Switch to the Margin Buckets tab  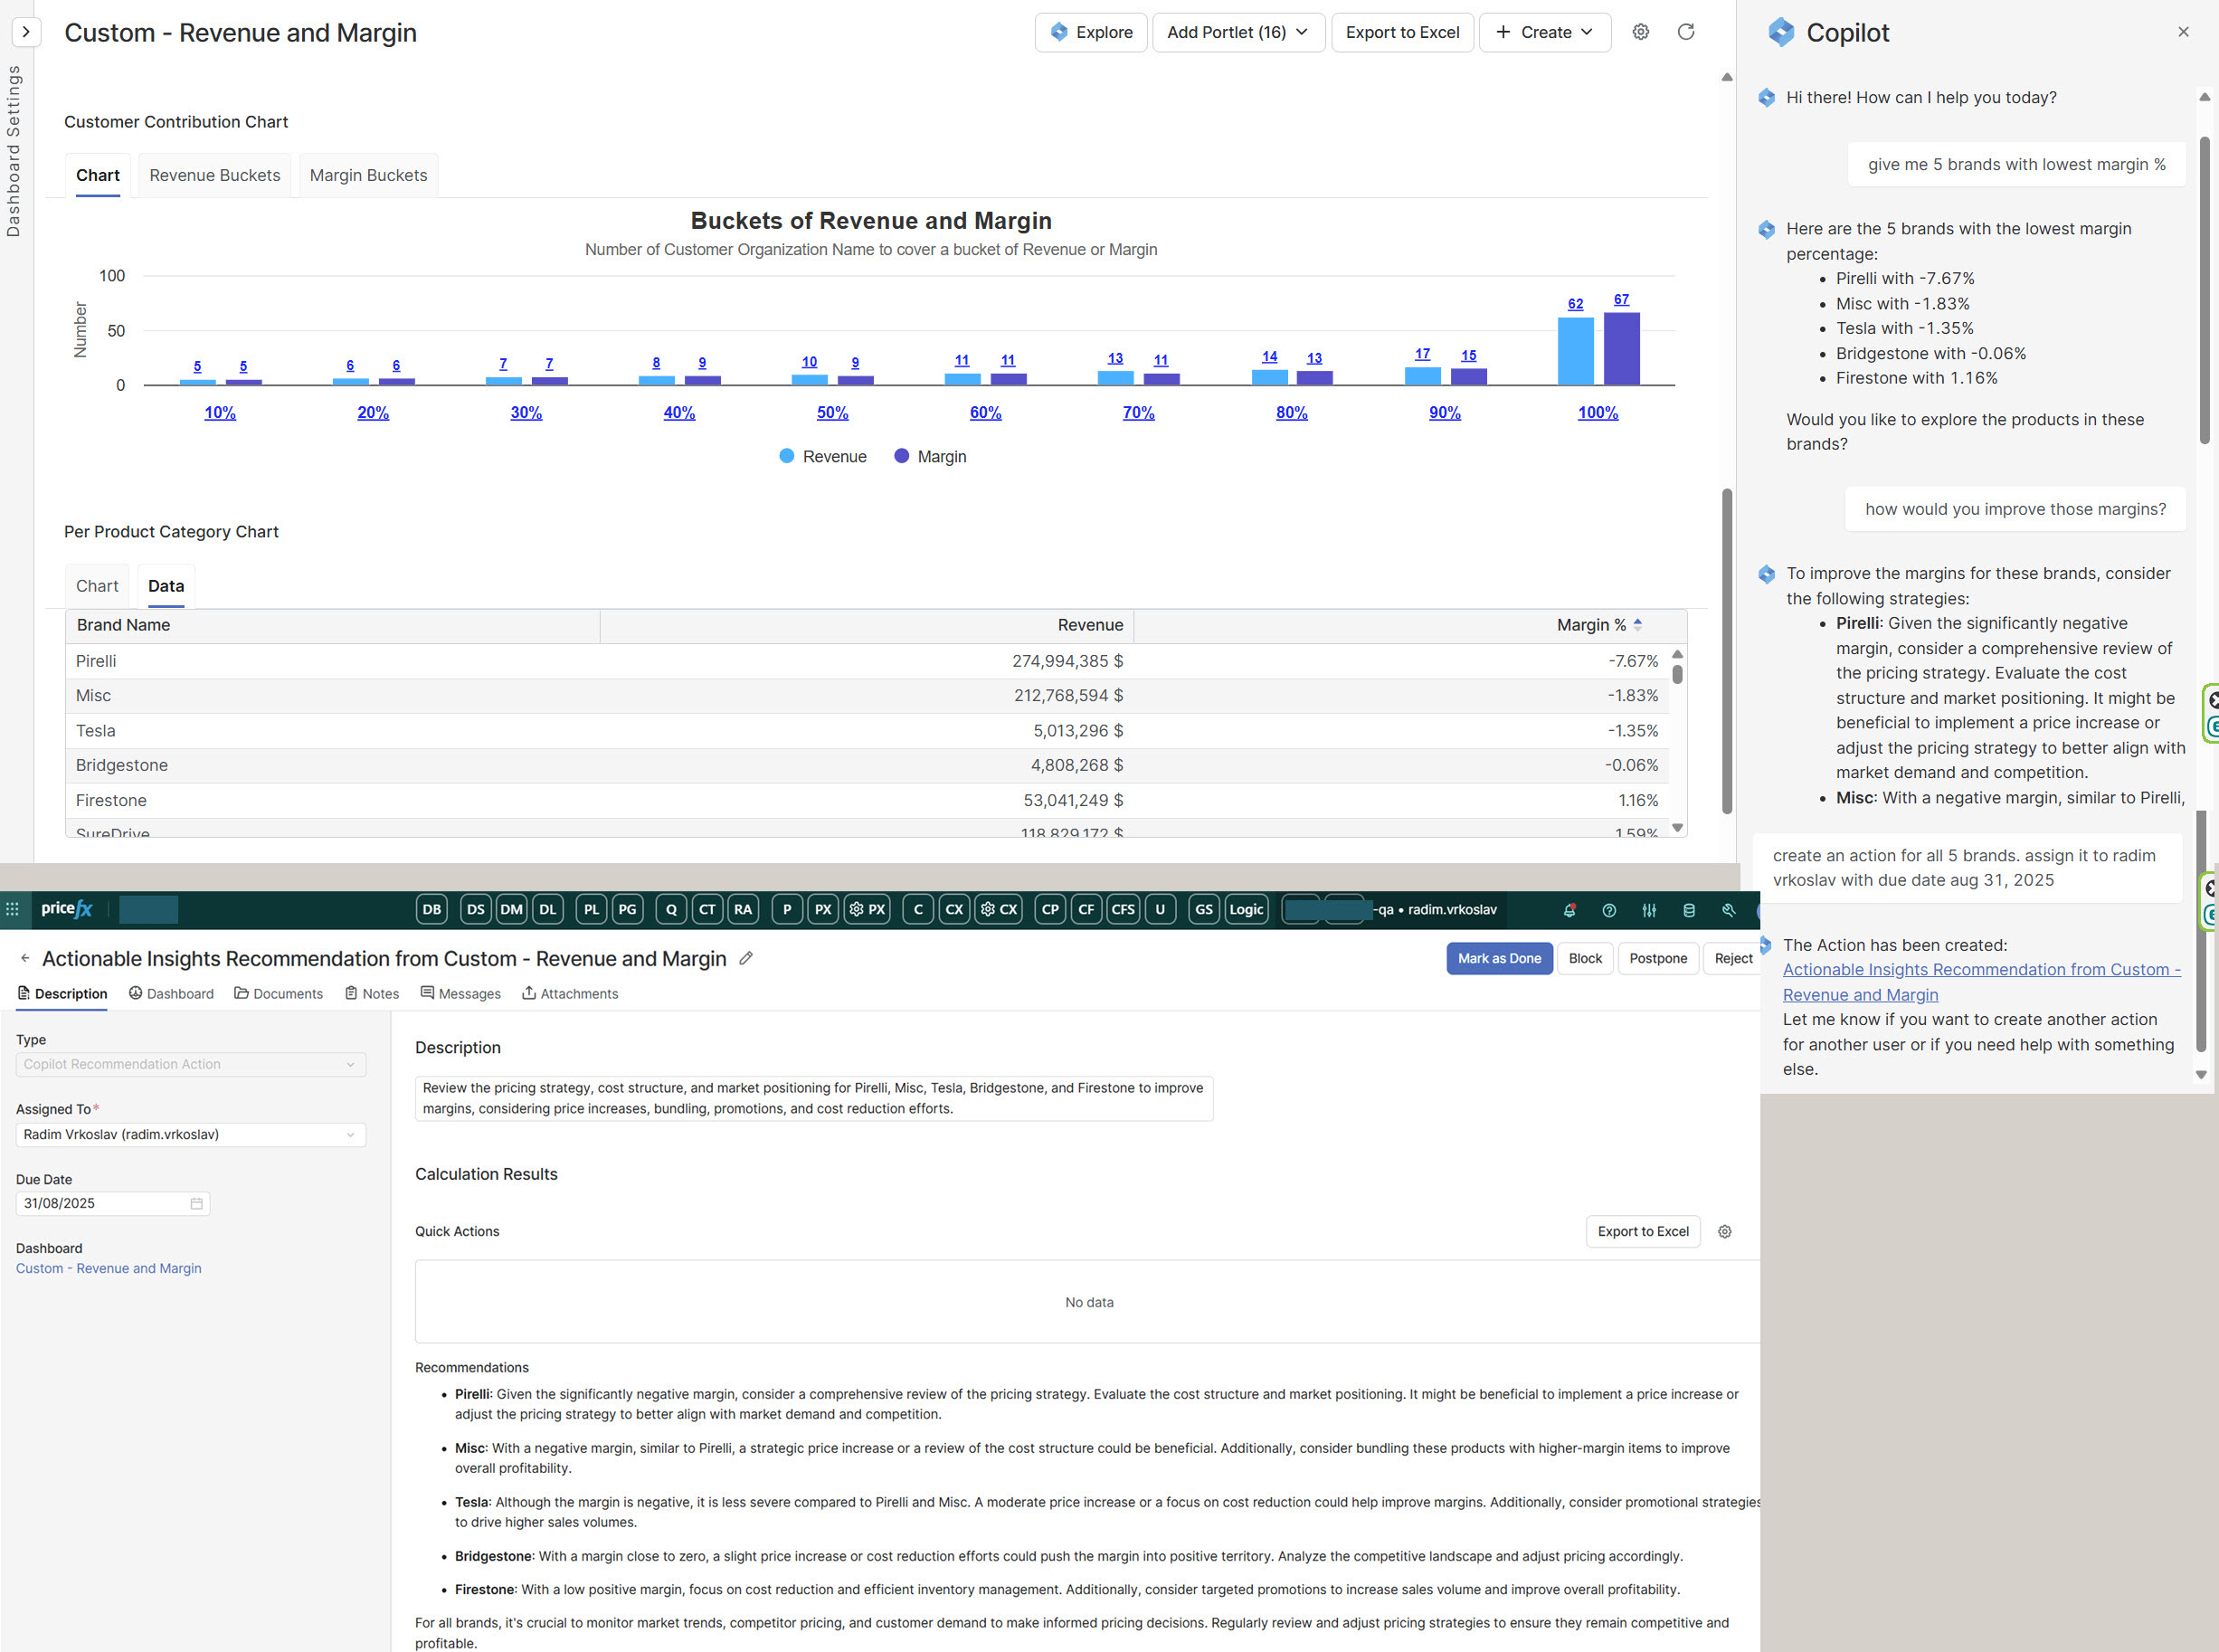368,175
